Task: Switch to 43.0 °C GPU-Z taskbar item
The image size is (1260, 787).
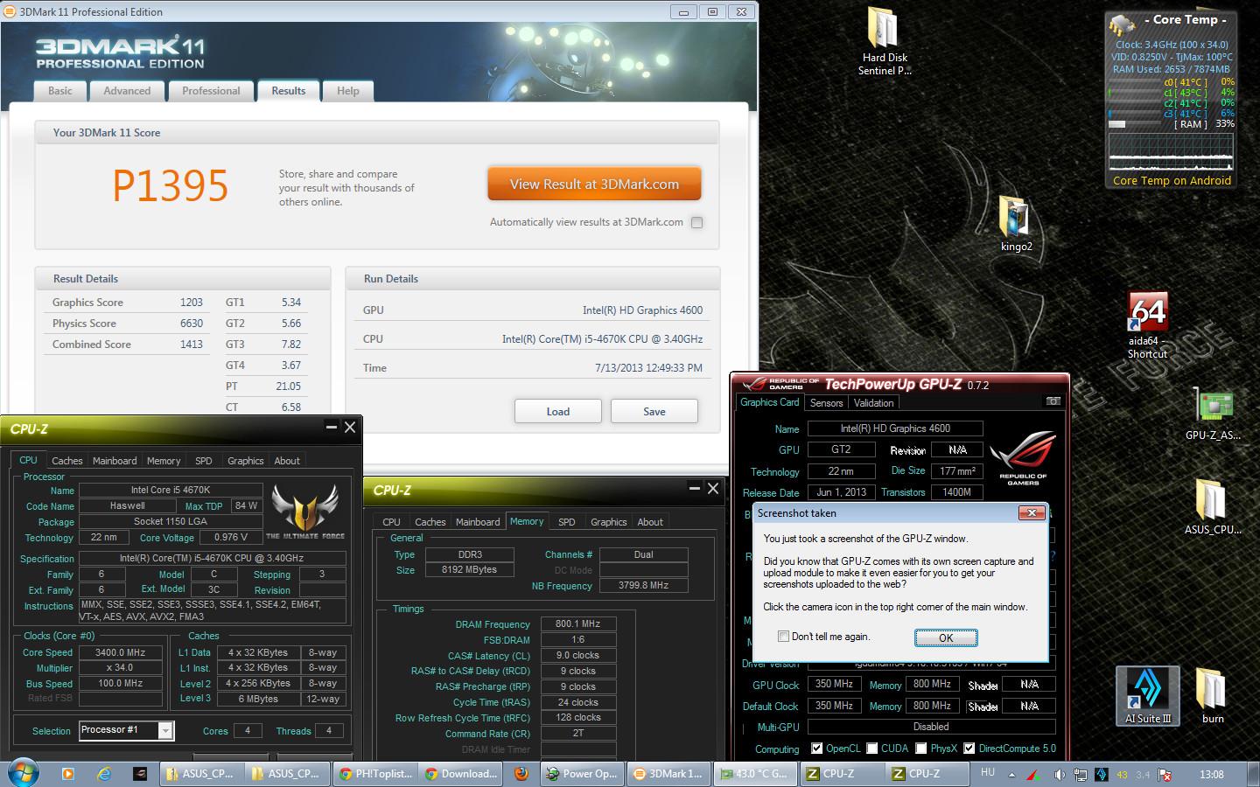Action: pyautogui.click(x=753, y=773)
